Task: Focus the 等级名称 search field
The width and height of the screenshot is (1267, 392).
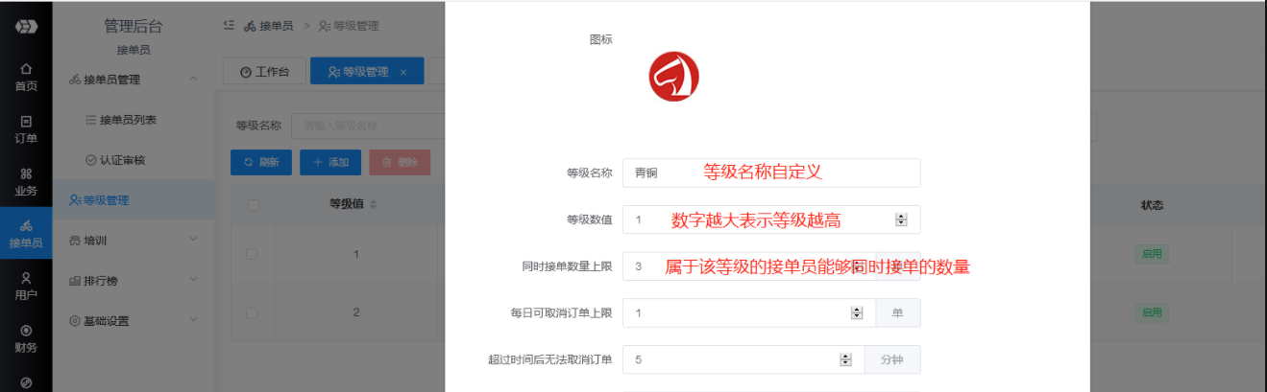Action: [x=368, y=126]
